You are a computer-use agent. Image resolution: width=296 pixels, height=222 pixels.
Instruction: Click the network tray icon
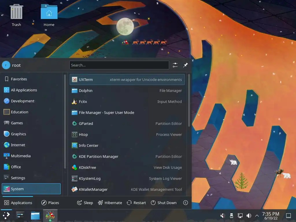240,216
